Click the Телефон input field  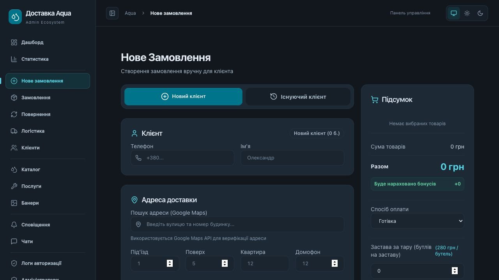[x=182, y=158]
